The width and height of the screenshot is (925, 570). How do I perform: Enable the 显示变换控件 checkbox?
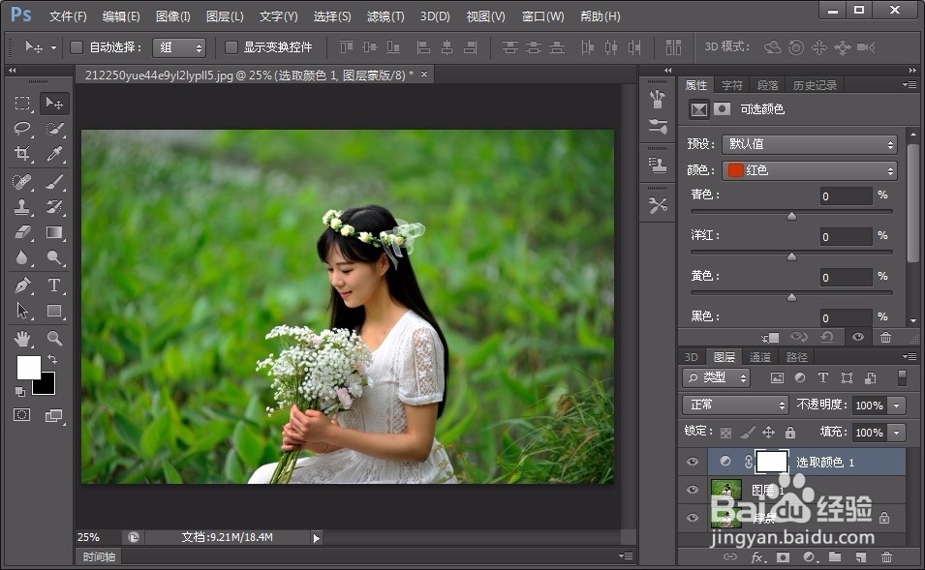(231, 47)
